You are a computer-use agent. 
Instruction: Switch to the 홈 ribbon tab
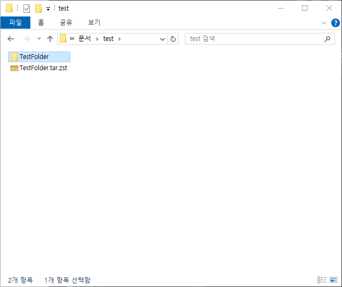coord(41,22)
